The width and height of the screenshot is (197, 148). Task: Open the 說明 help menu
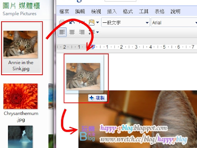[175, 12]
